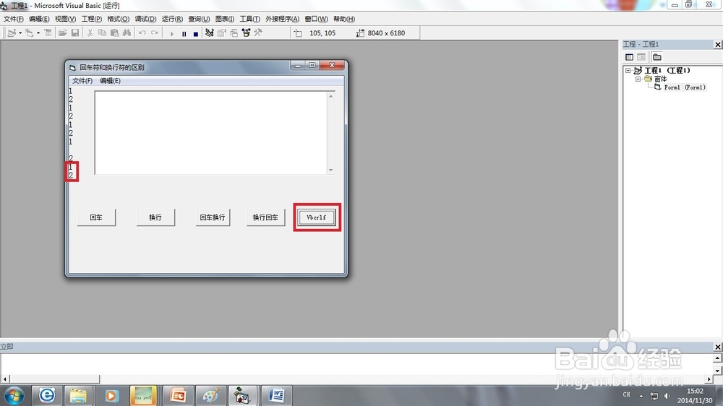Open the 工具(T) menu
The height and width of the screenshot is (406, 723).
coord(249,19)
